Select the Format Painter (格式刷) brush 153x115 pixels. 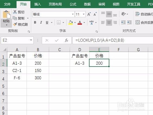point(20,24)
